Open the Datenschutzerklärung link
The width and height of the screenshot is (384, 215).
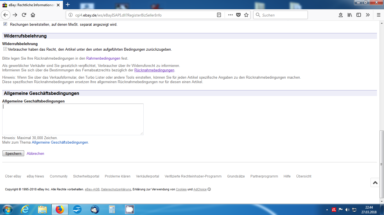(116, 190)
